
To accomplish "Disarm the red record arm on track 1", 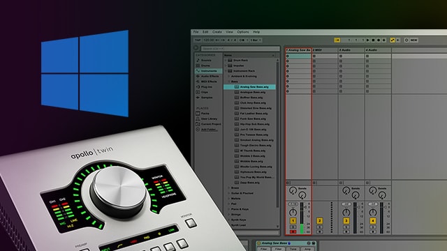I will point(293,232).
